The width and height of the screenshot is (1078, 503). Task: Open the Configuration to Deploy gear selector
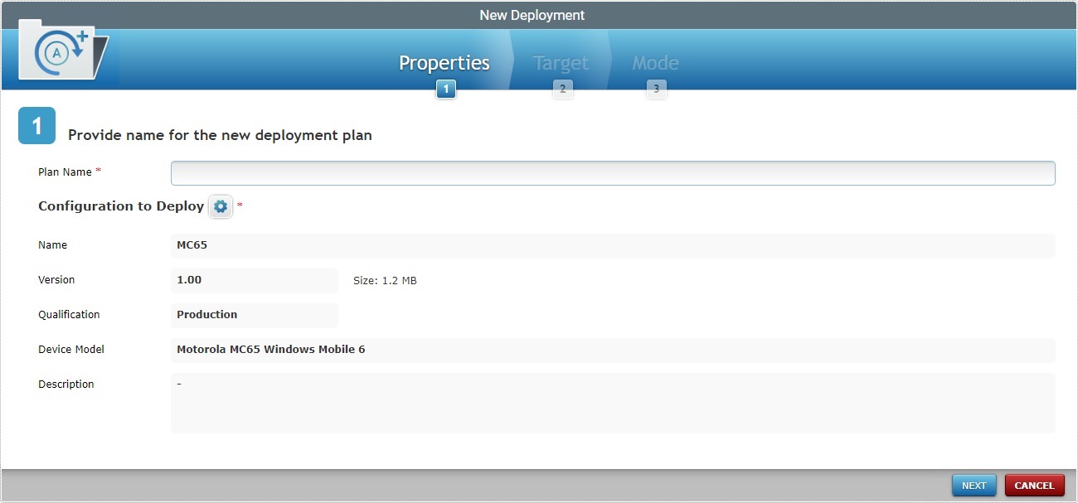click(x=220, y=206)
